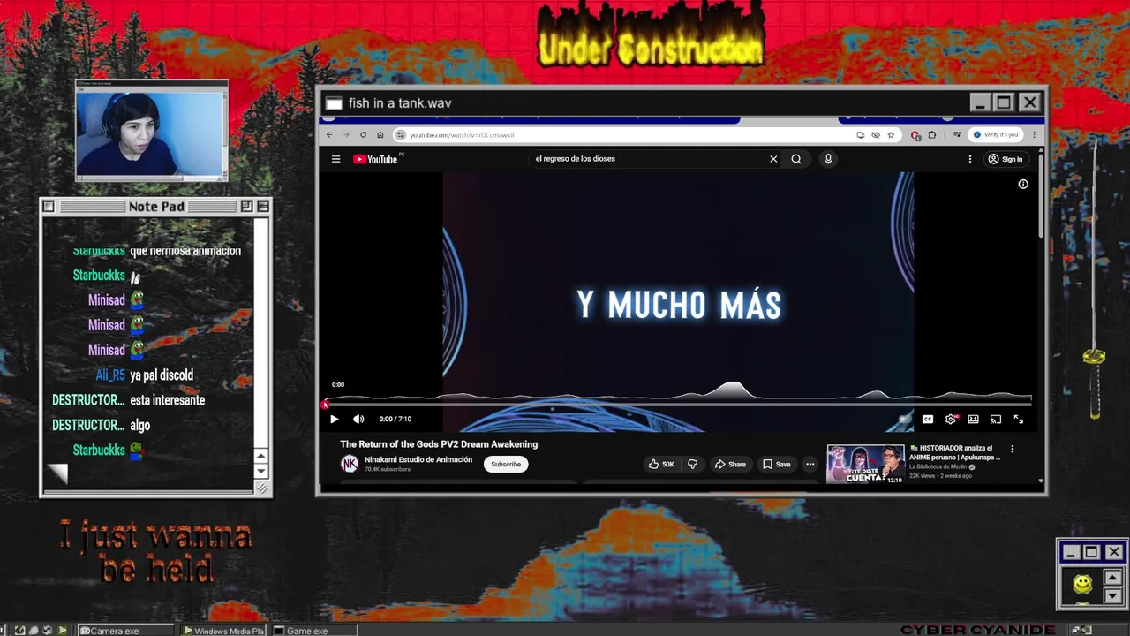Click the Sign in button
Viewport: 1130px width, 636px height.
pos(1006,159)
